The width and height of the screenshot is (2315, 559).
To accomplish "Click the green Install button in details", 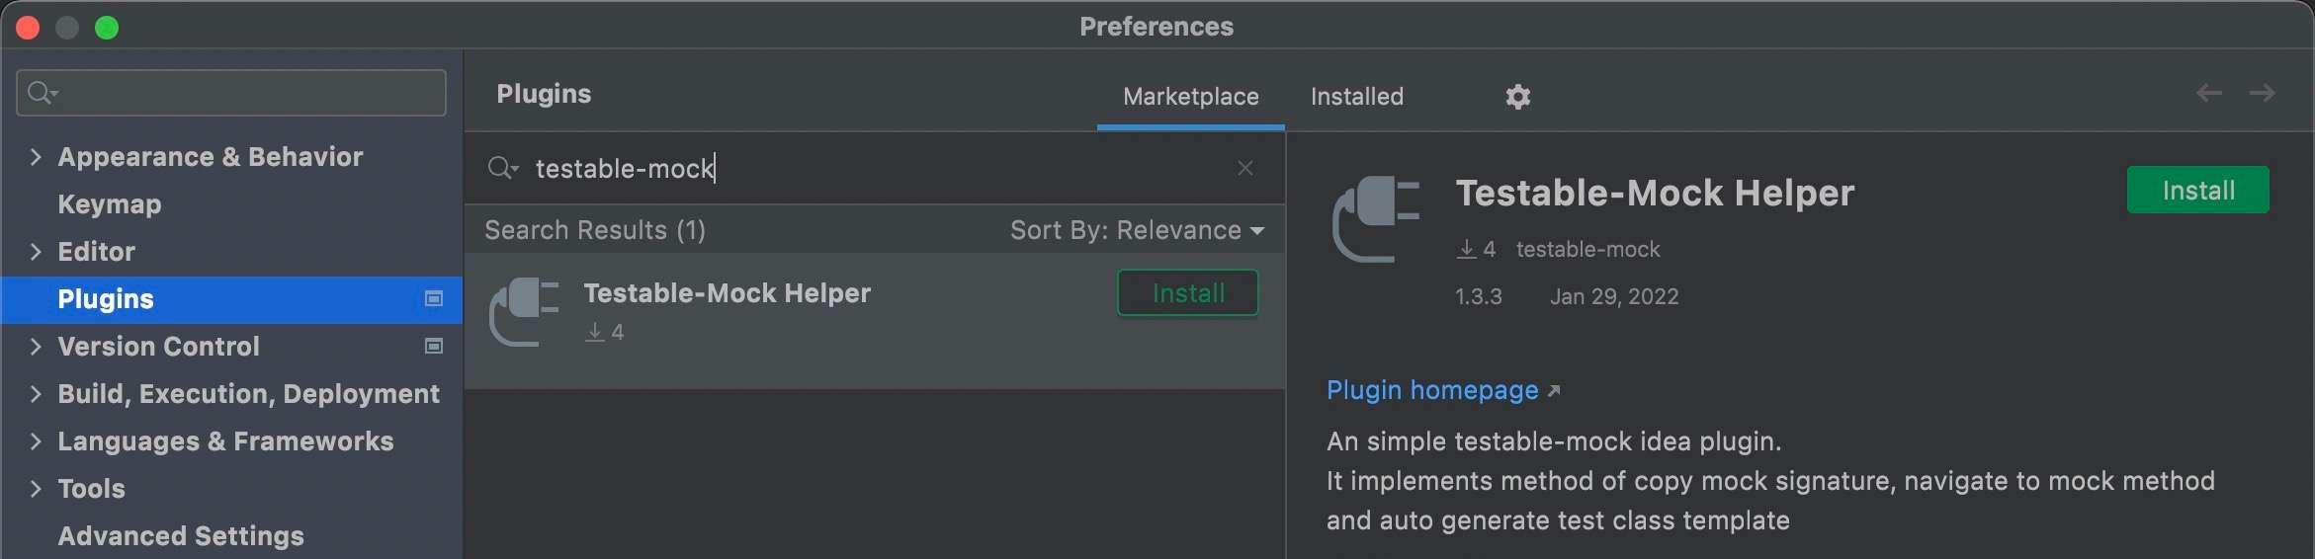I will click(x=2197, y=191).
